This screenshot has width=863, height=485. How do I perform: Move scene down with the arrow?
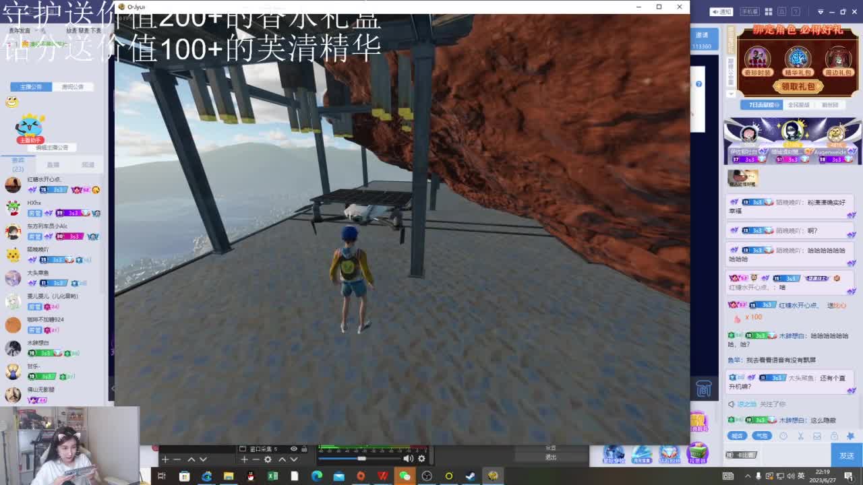tap(203, 459)
